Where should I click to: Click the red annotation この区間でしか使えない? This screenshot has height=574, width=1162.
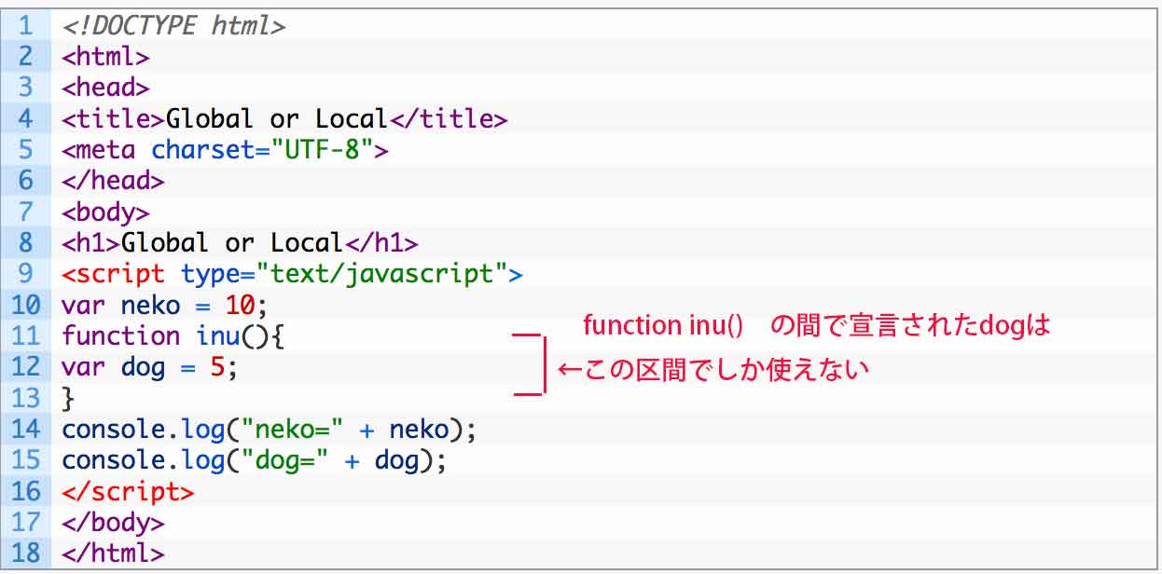pyautogui.click(x=713, y=369)
